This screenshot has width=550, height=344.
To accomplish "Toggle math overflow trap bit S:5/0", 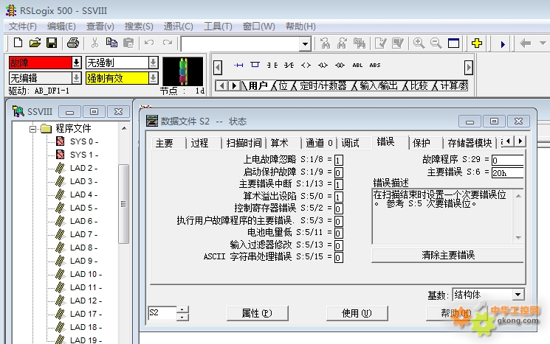I will pos(338,197).
